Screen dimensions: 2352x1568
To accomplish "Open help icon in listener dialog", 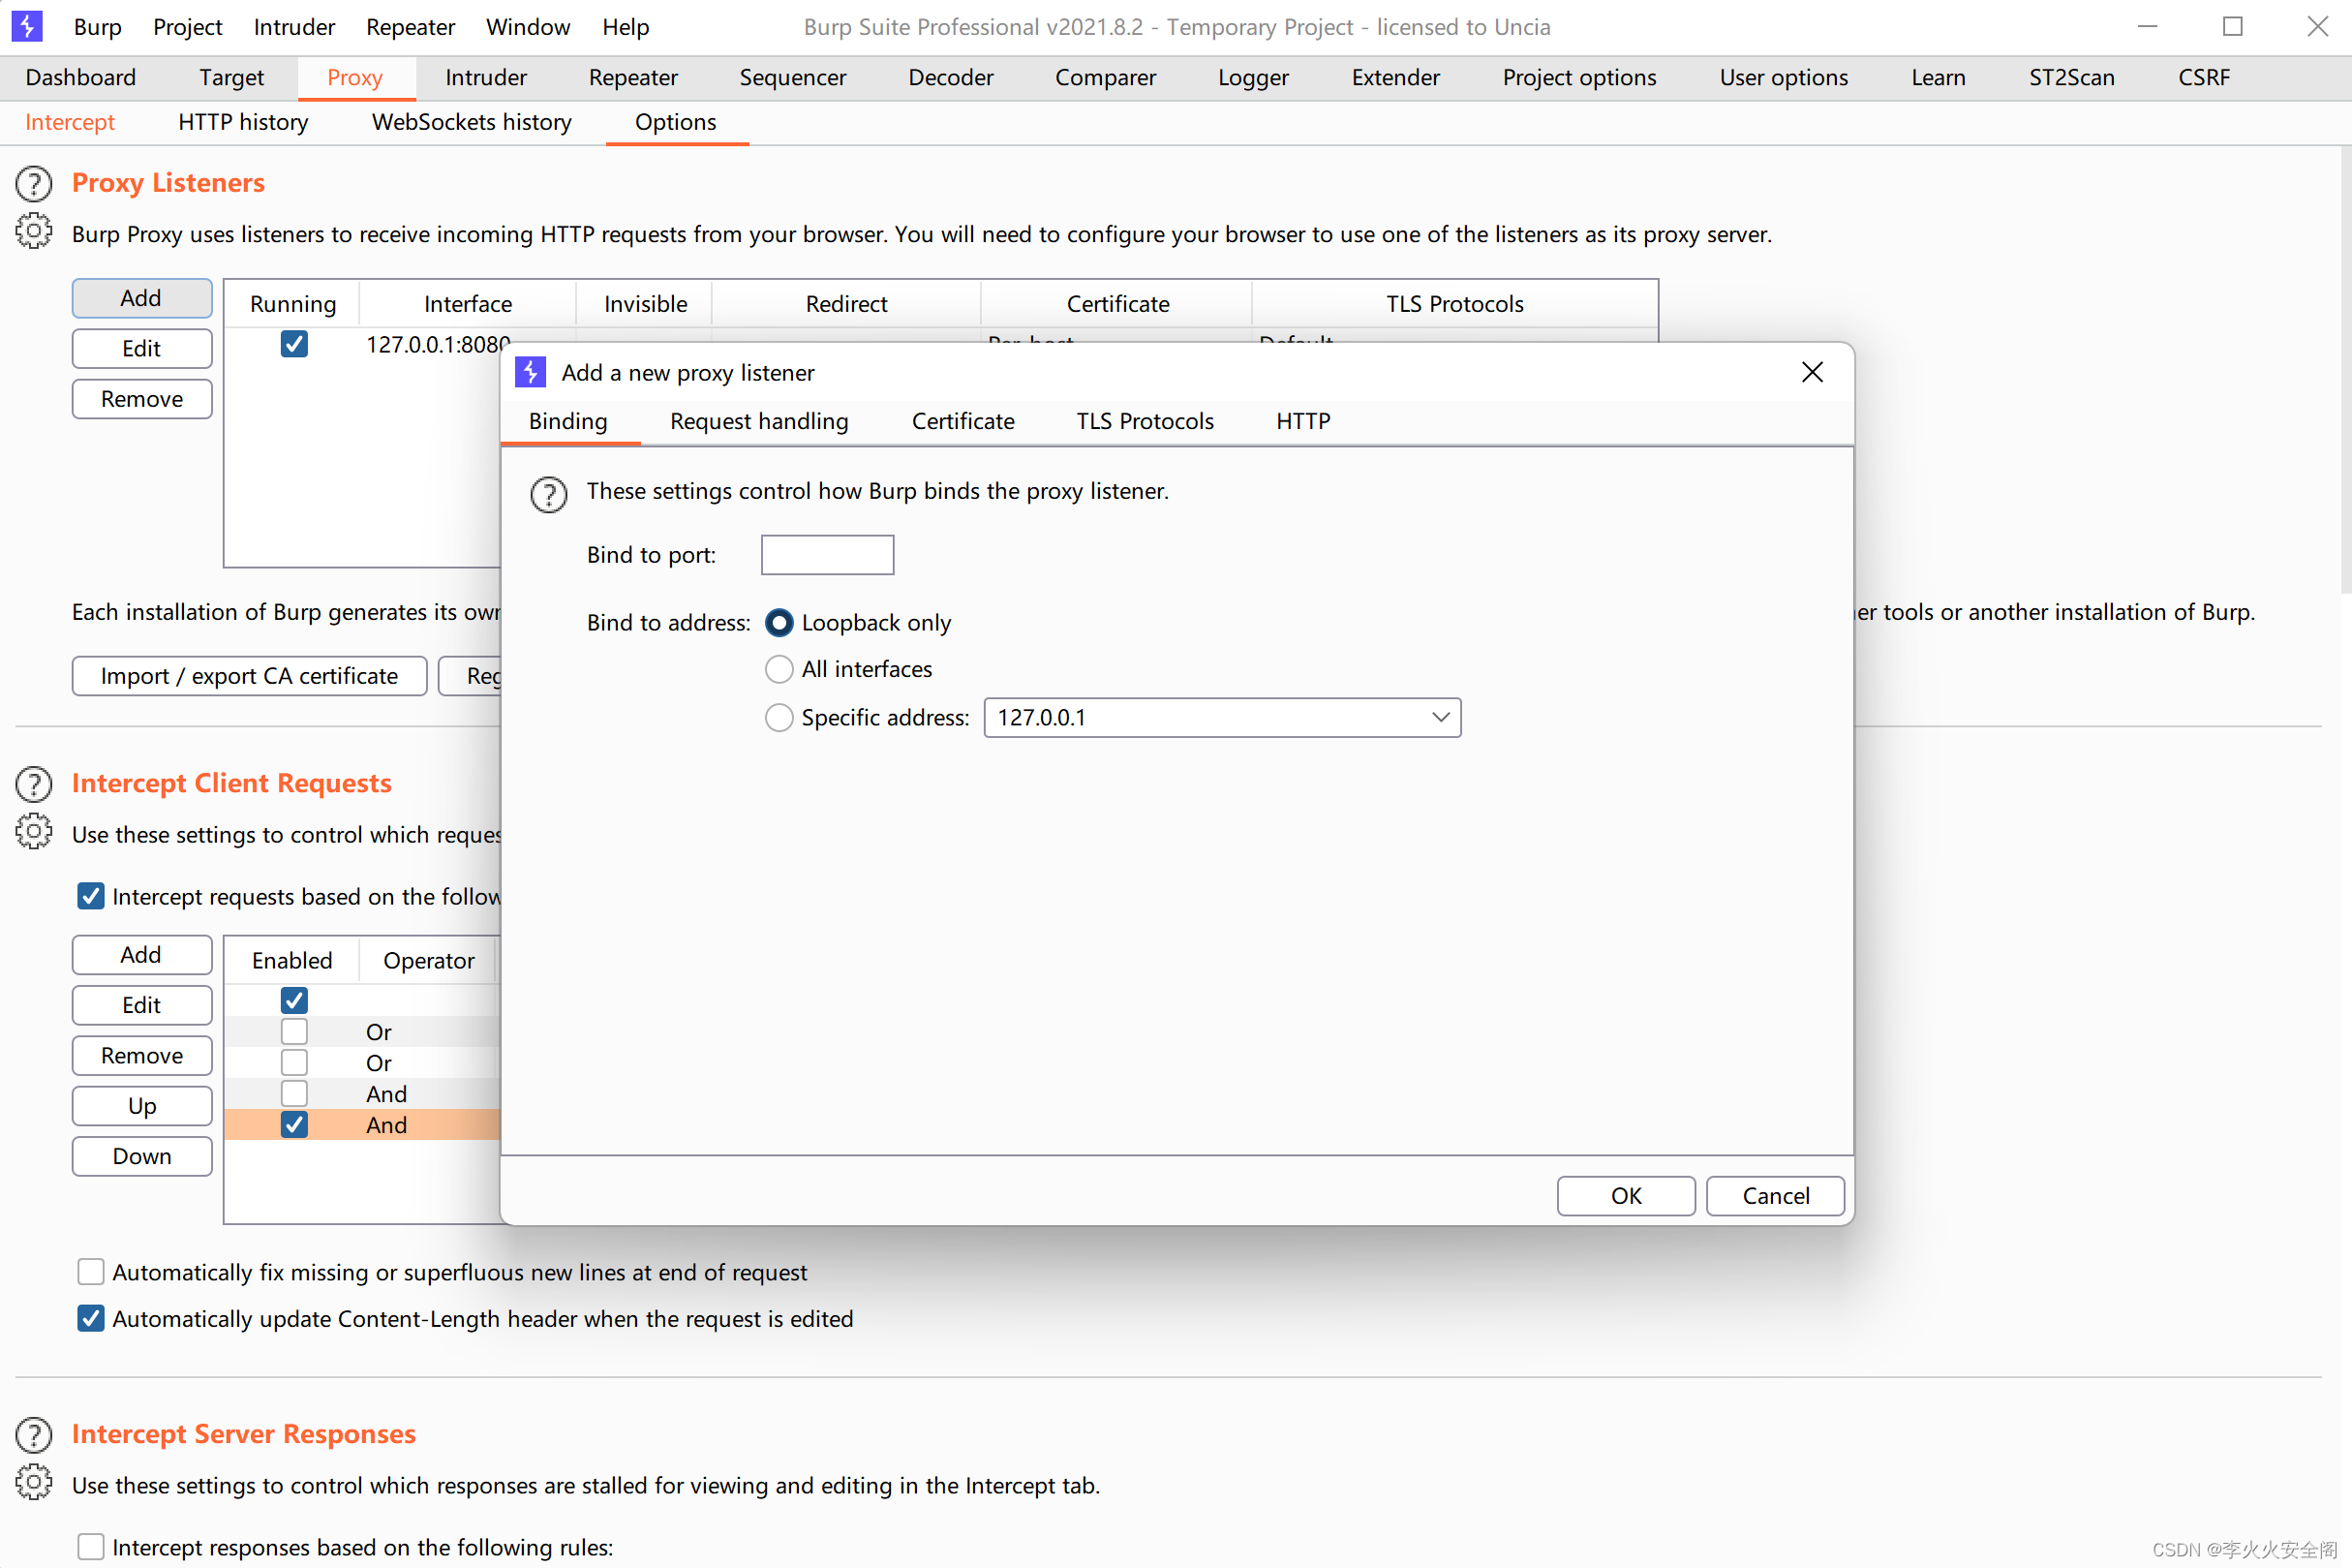I will [x=549, y=494].
